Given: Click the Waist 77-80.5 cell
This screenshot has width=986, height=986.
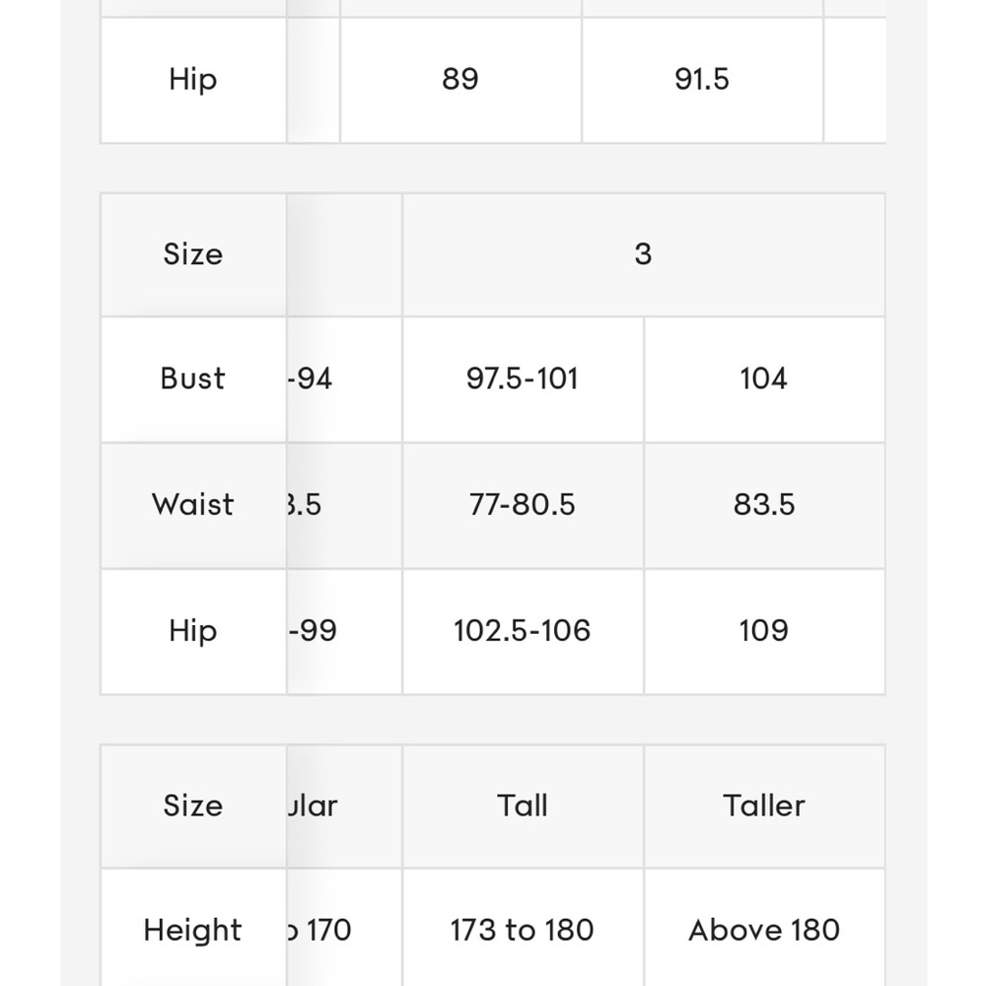Looking at the screenshot, I should click(523, 506).
